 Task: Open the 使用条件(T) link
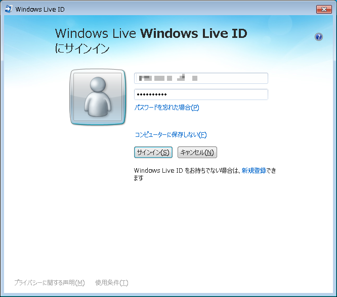tap(112, 283)
